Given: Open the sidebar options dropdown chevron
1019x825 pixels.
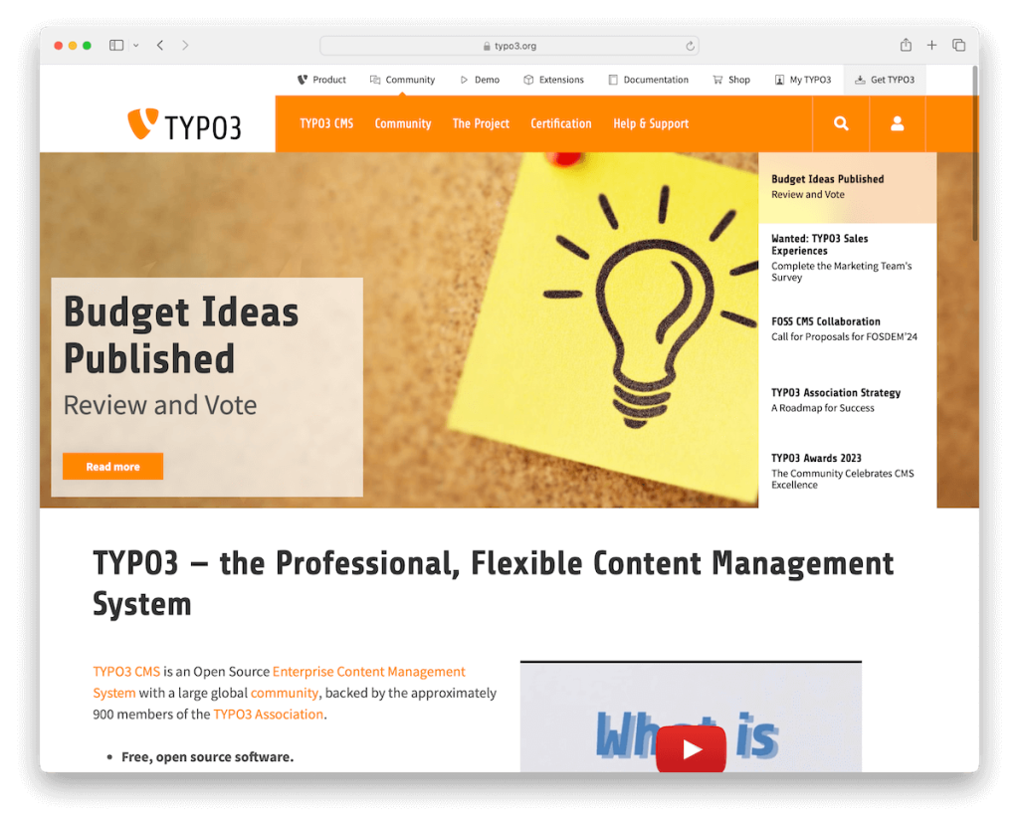Looking at the screenshot, I should (x=135, y=46).
